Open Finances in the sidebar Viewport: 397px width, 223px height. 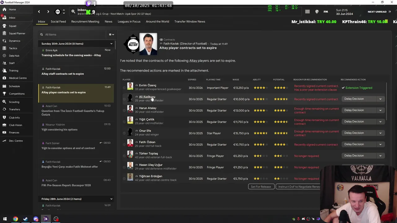pos(14,133)
